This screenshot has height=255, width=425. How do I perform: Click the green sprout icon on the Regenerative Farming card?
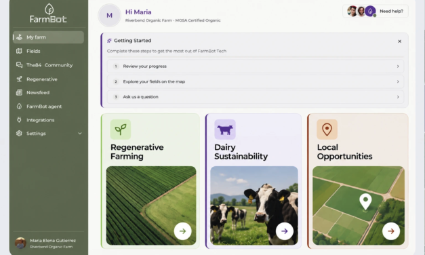coord(121,130)
